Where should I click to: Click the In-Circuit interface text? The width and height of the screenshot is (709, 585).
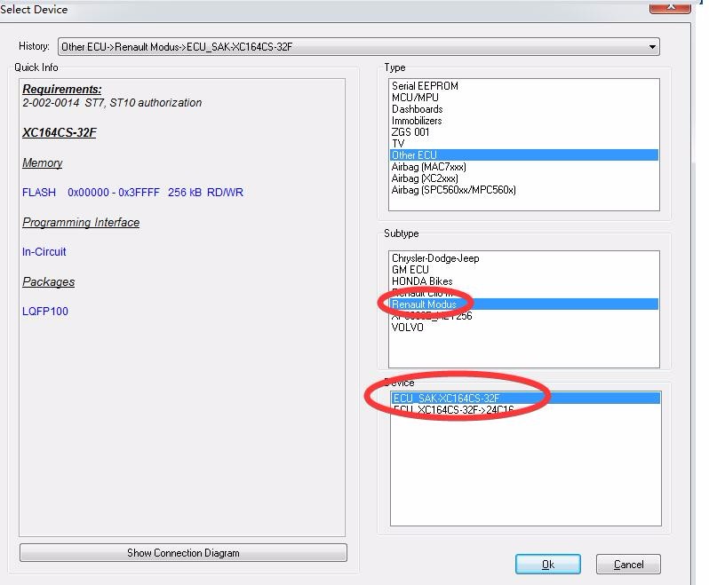click(44, 251)
